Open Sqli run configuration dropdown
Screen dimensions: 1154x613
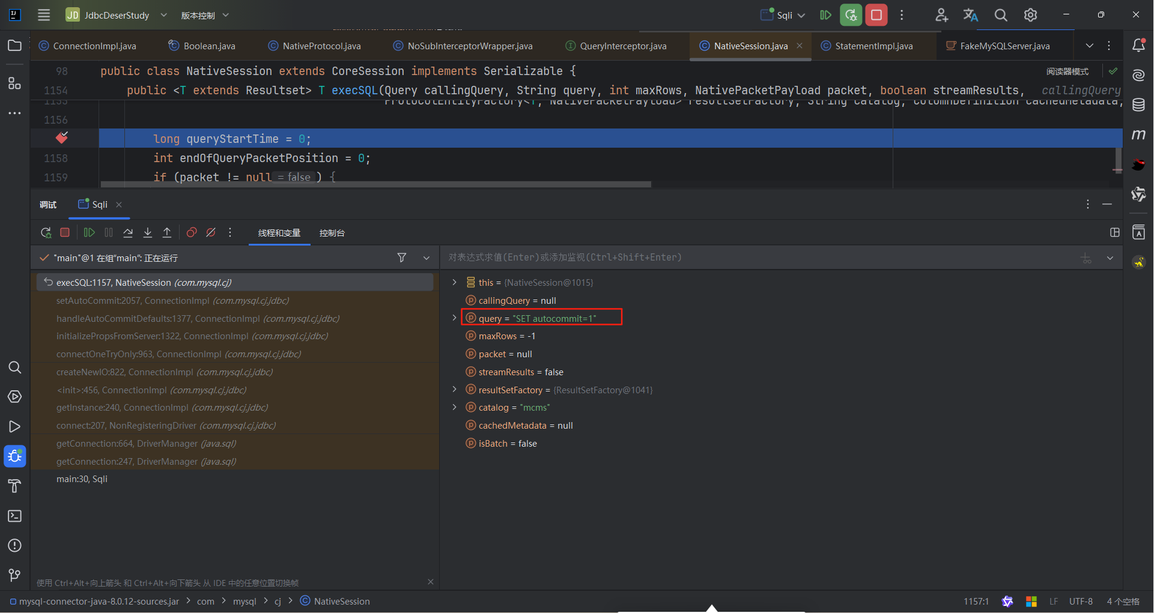coord(783,15)
